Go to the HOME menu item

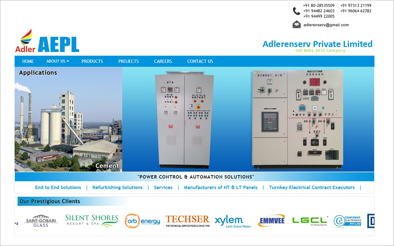28,61
